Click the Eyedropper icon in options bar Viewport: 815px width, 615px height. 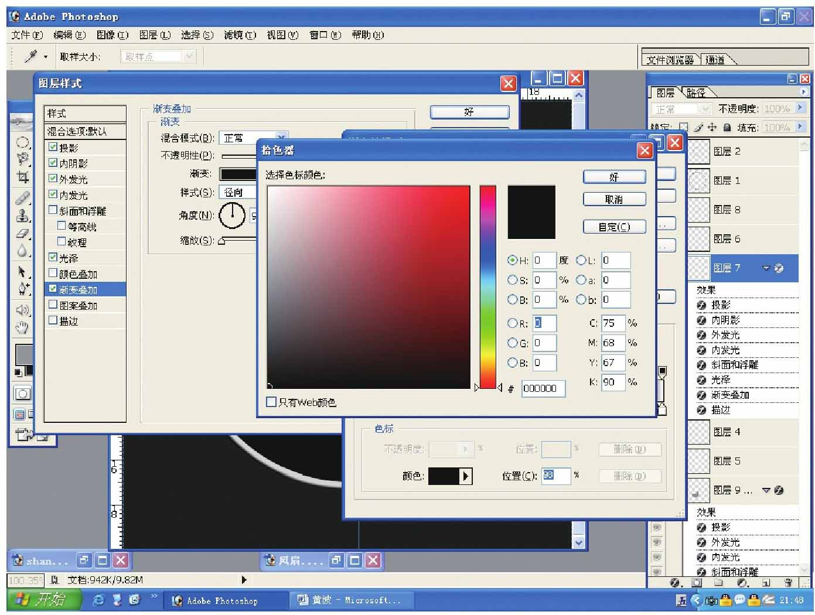pos(30,56)
